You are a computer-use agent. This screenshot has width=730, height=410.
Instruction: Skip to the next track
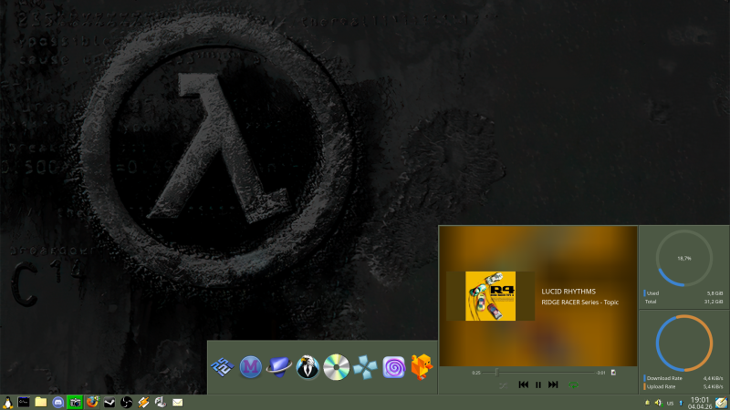pos(553,385)
